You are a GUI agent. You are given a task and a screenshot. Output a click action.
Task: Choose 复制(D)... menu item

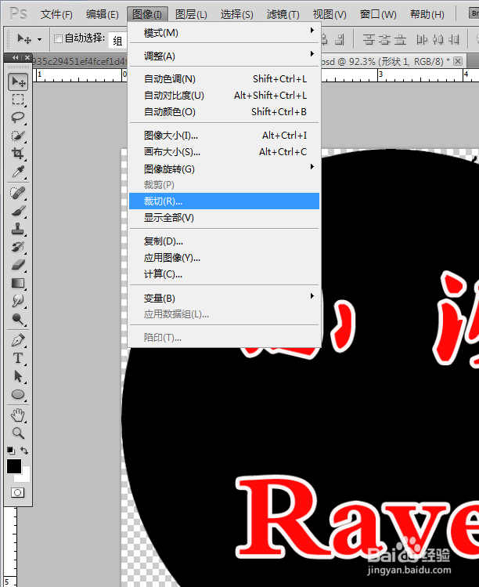point(224,241)
